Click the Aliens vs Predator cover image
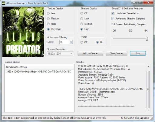155x122 pixels. coord(23,32)
